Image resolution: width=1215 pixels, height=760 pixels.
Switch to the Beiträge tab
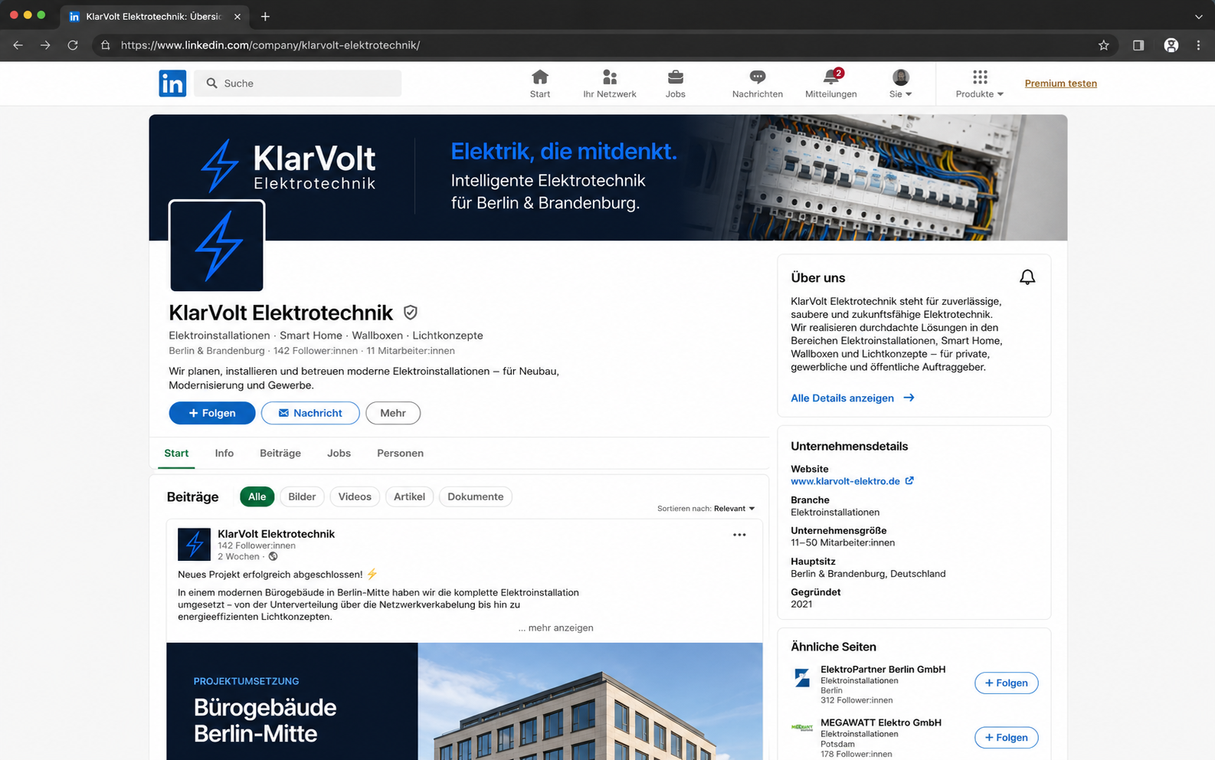(x=280, y=453)
